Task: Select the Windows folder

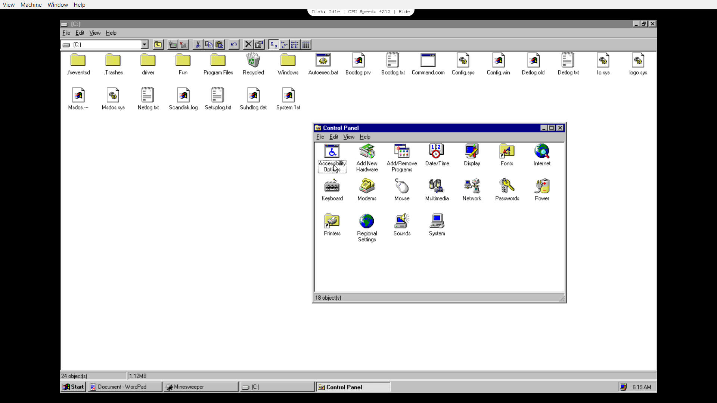Action: 288,65
